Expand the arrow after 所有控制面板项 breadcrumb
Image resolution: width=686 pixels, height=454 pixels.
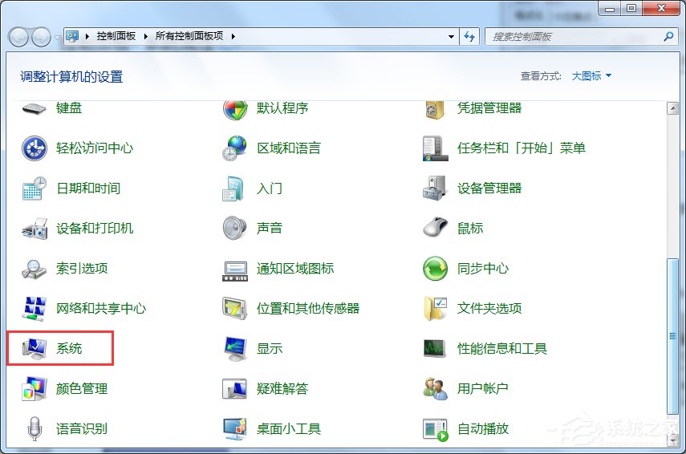pyautogui.click(x=233, y=36)
